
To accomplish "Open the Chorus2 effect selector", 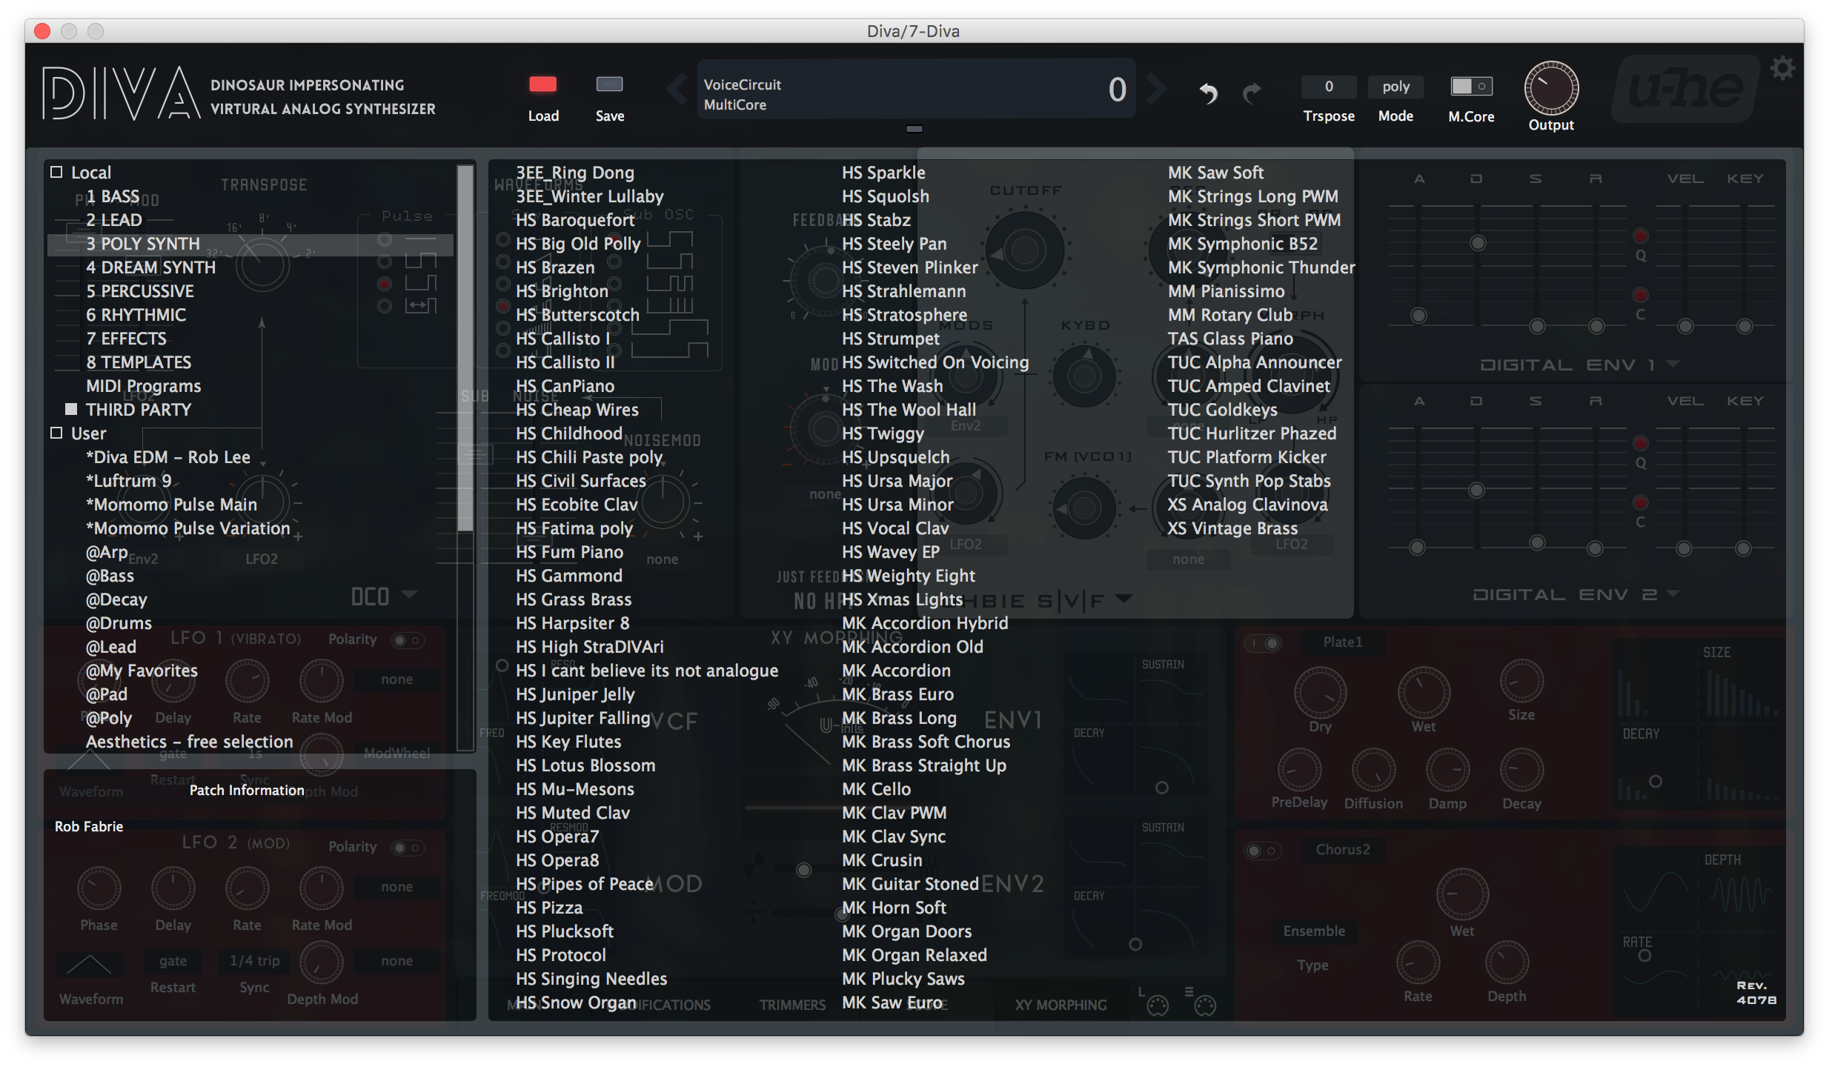I will (x=1343, y=850).
